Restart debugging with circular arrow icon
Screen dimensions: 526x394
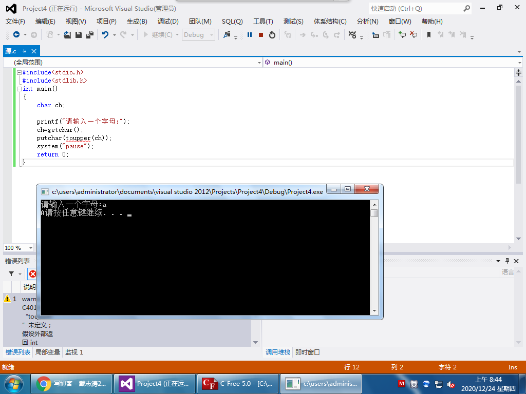coord(272,34)
